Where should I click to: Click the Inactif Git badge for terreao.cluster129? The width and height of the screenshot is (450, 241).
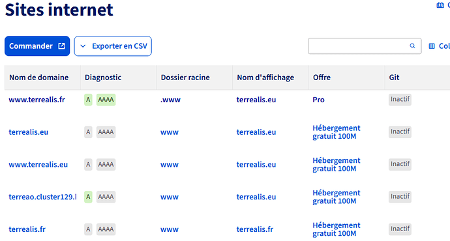tap(400, 197)
